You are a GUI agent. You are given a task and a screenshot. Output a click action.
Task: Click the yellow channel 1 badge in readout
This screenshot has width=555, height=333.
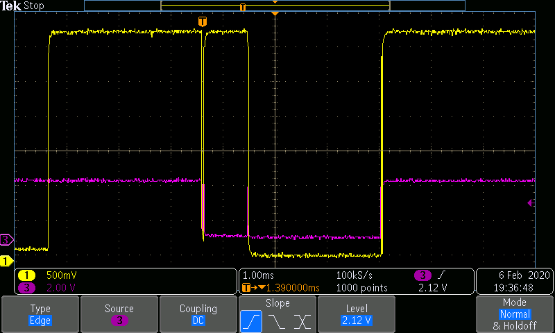click(26, 275)
